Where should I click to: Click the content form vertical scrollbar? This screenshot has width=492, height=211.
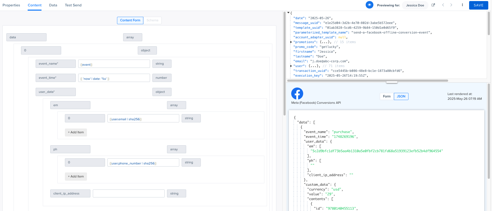click(285, 63)
